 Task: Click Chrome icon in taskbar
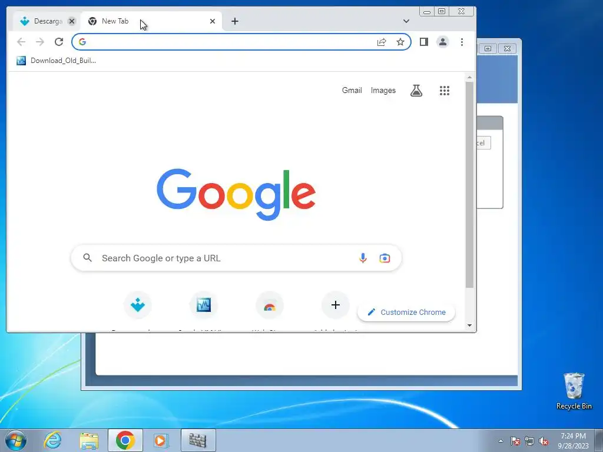(x=125, y=440)
